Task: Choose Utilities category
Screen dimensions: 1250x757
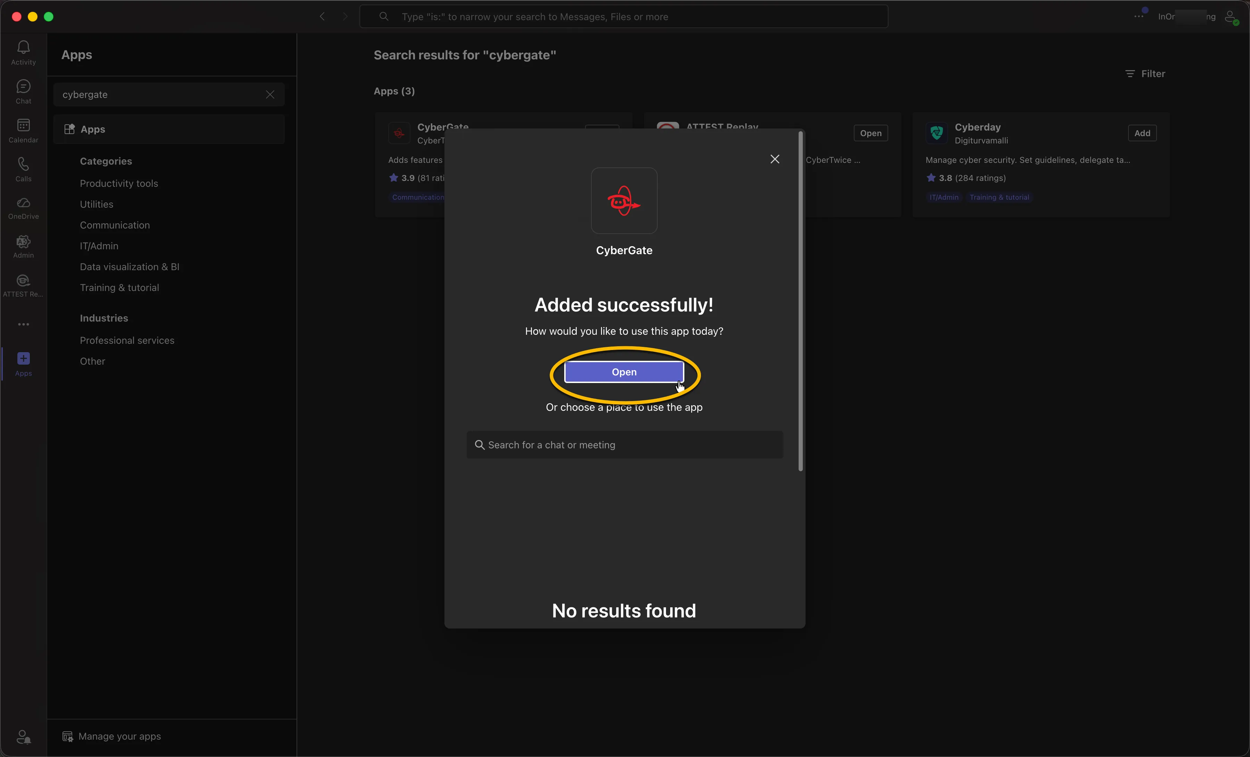Action: pyautogui.click(x=97, y=204)
